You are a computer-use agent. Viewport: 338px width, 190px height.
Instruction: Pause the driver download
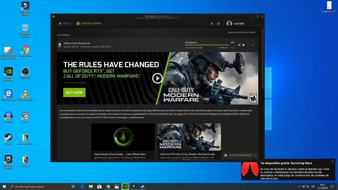point(239,45)
